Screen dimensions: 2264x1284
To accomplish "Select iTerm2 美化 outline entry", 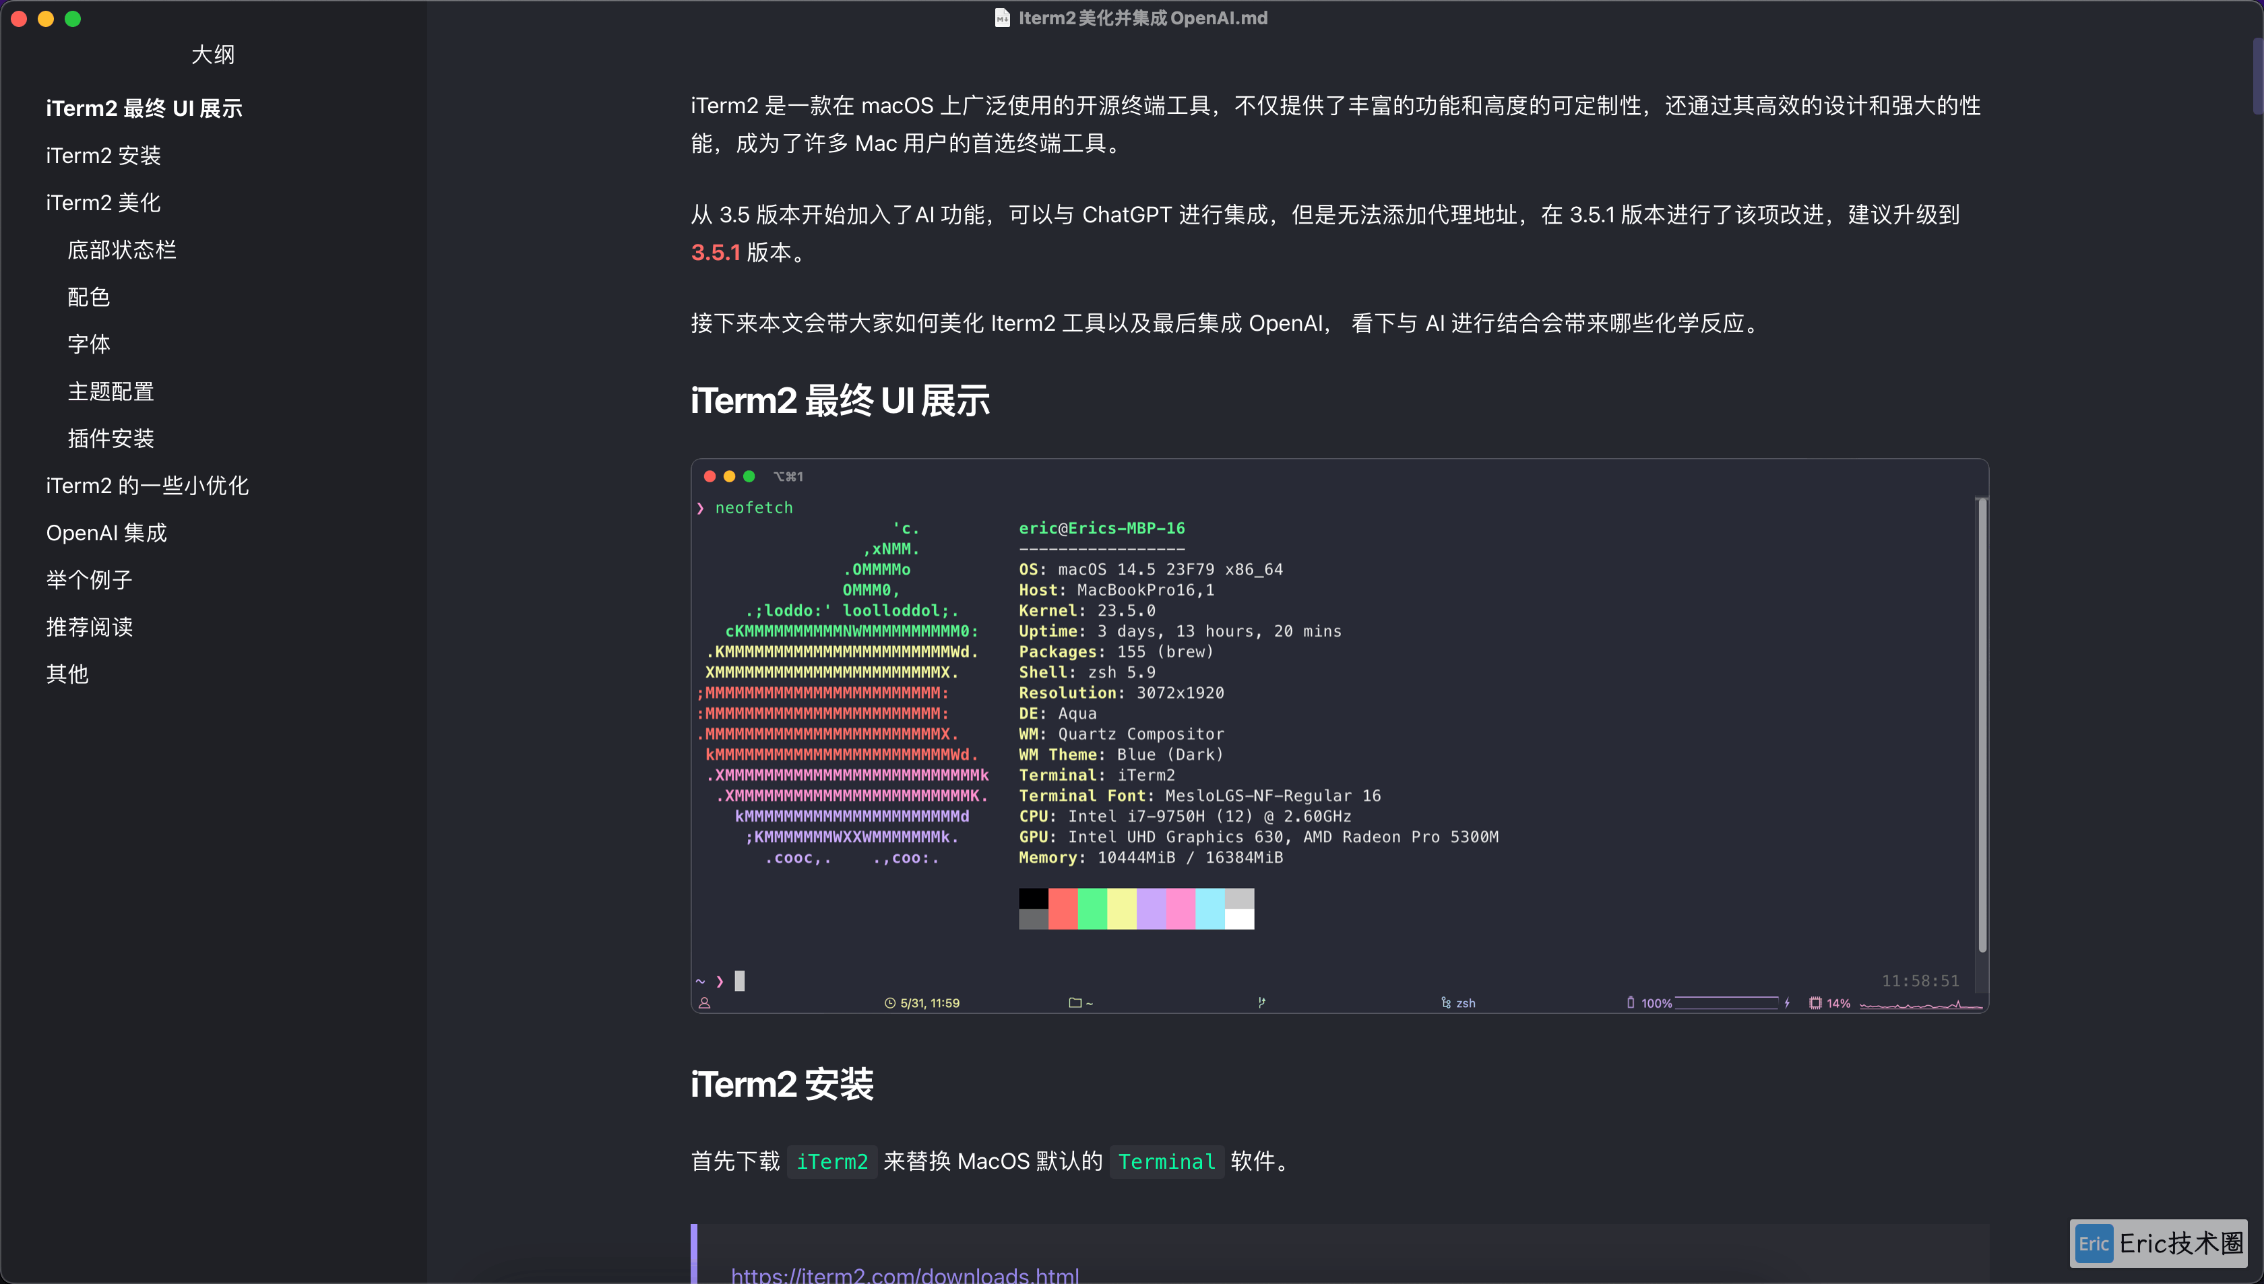I will pos(103,203).
